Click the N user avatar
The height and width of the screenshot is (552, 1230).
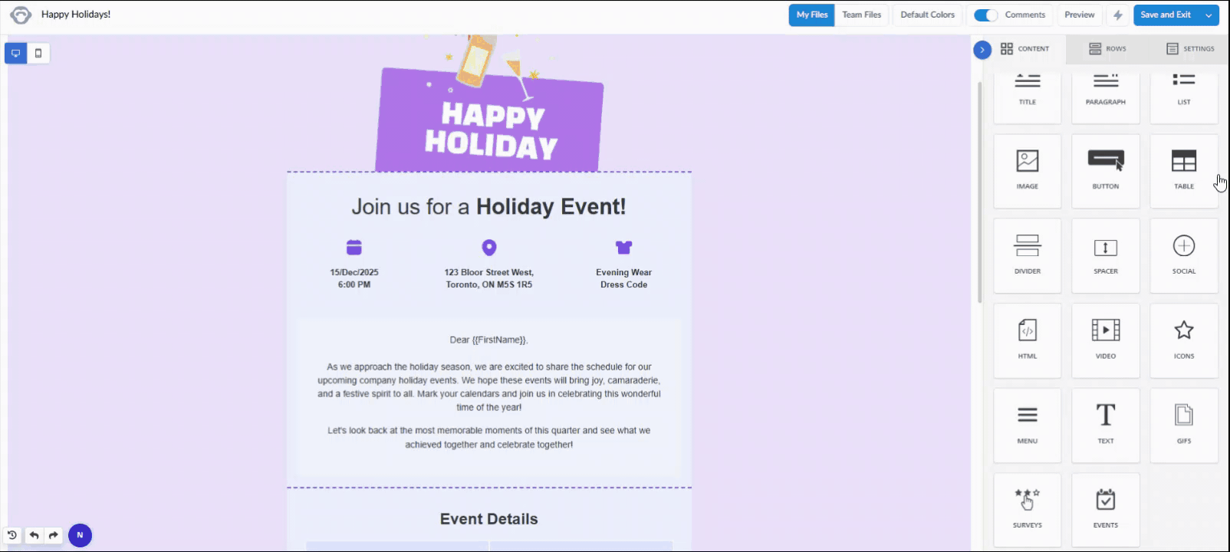coord(80,535)
